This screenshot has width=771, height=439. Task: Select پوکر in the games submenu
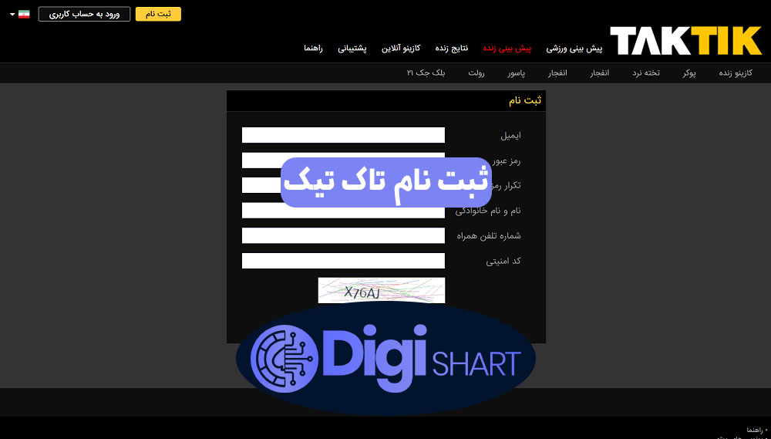(x=689, y=73)
